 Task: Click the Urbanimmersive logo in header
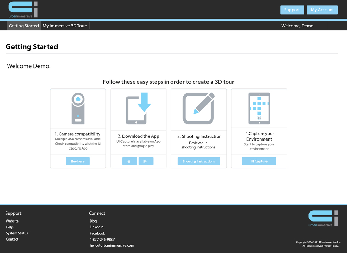click(23, 9)
